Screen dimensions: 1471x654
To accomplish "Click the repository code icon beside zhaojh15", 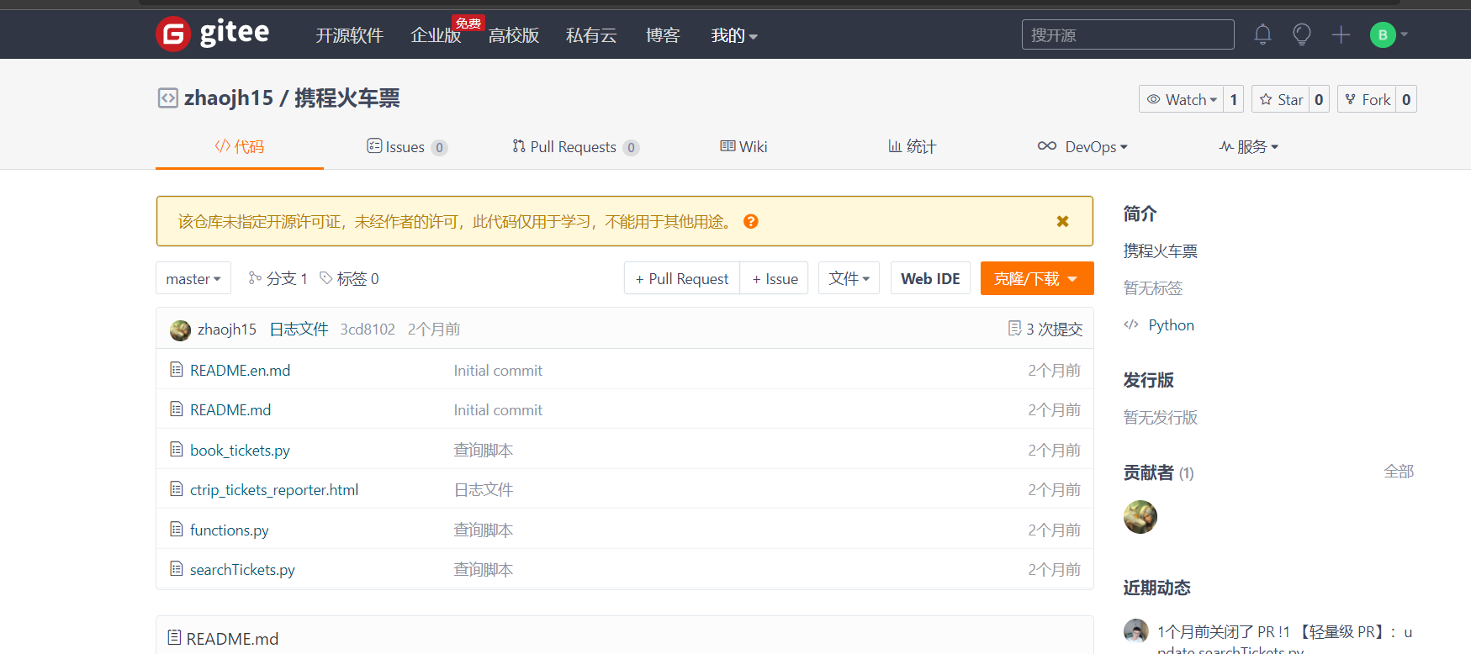I will [168, 98].
